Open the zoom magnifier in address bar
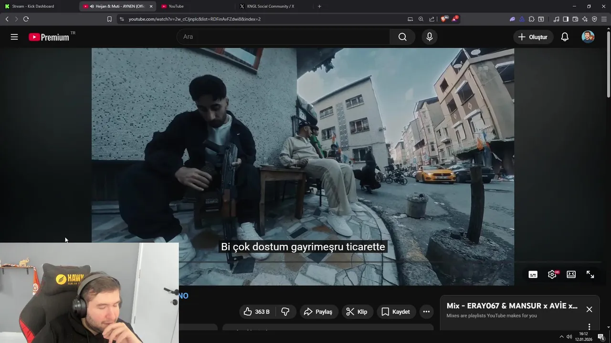Screen dimensions: 611x343 [421, 19]
